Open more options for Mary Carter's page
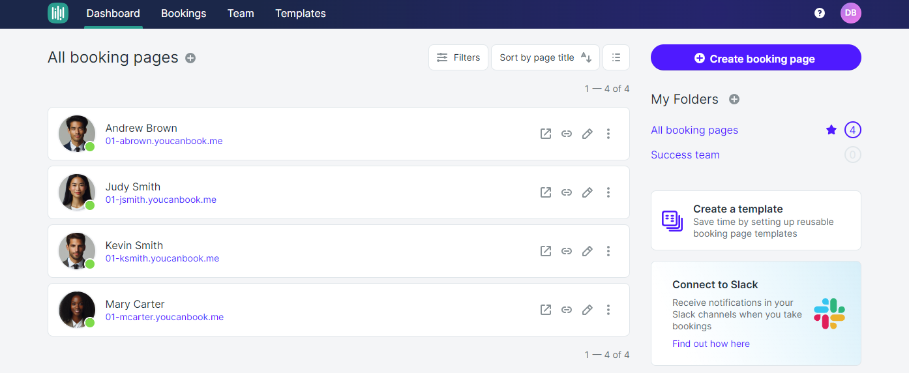This screenshot has height=373, width=909. [608, 310]
